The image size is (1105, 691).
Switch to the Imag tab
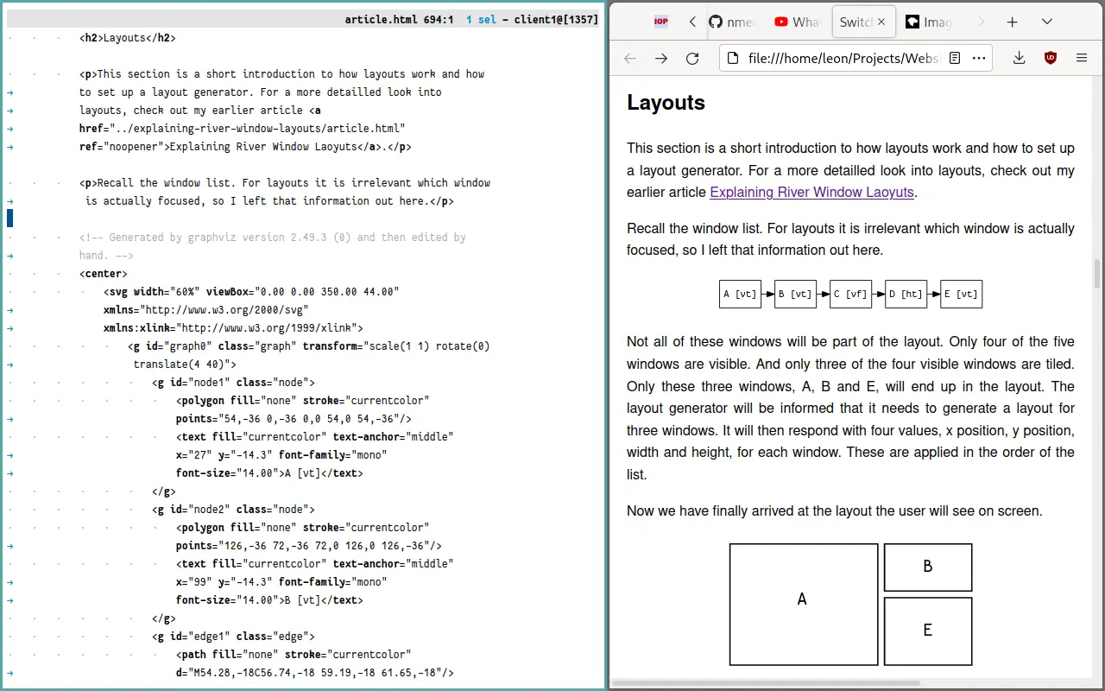pos(930,22)
